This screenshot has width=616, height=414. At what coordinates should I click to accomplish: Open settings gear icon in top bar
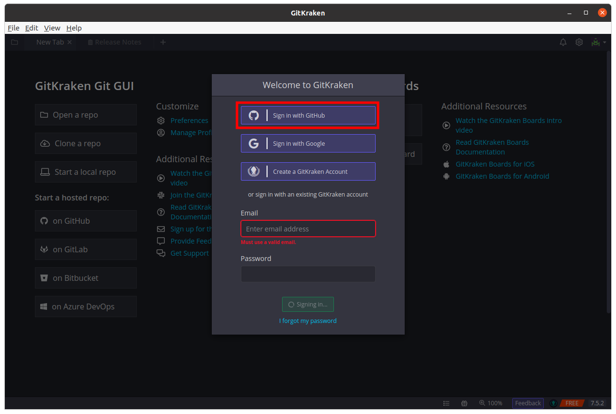579,42
